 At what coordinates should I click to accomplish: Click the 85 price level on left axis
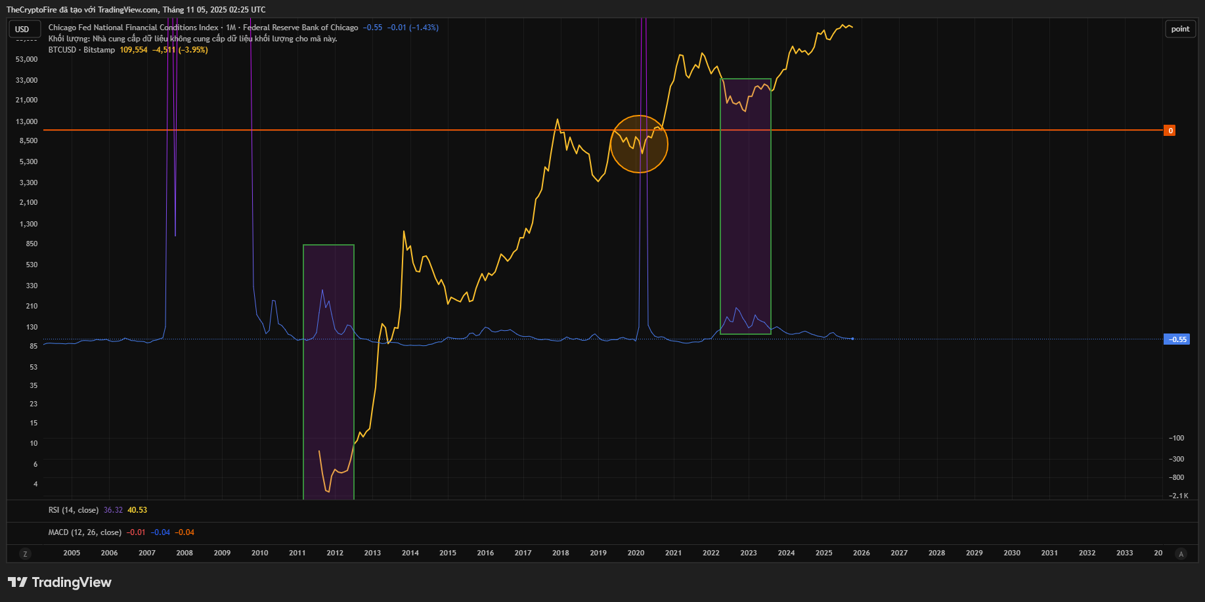tap(33, 346)
